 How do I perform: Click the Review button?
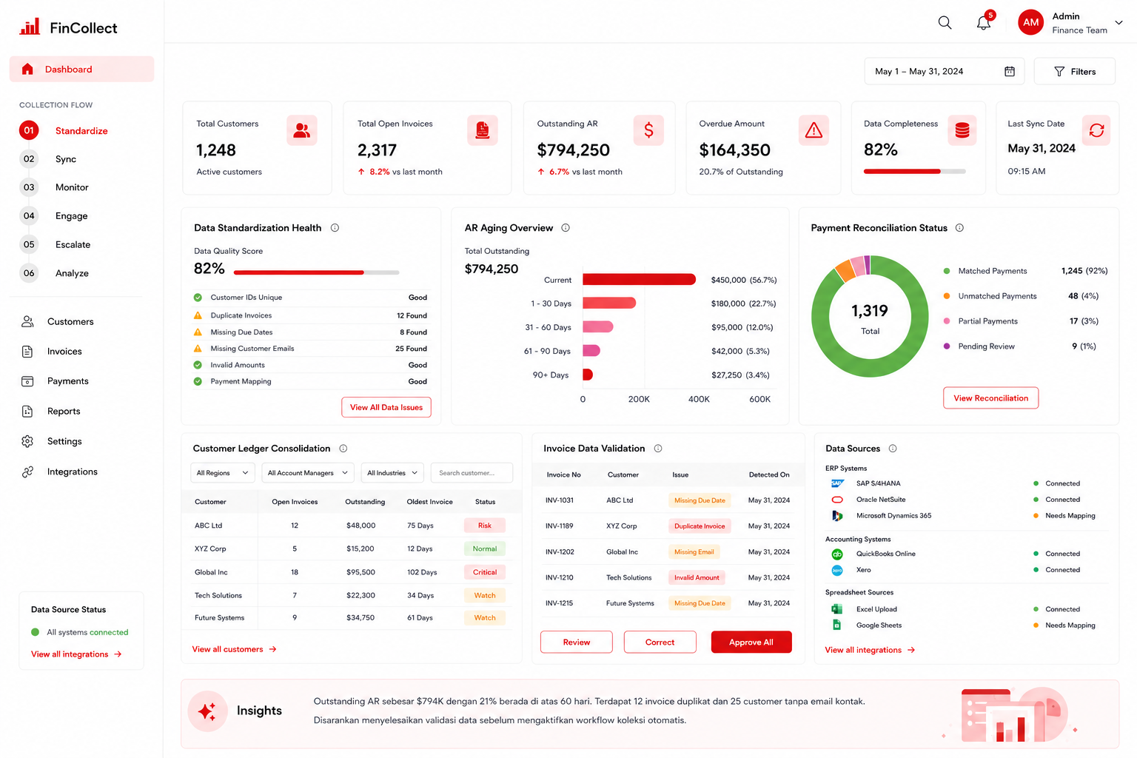pyautogui.click(x=577, y=643)
